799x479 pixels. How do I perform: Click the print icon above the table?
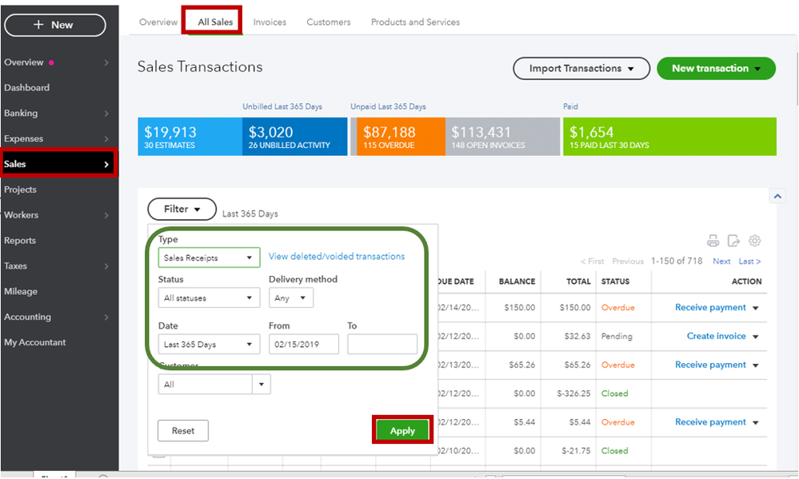pyautogui.click(x=713, y=241)
